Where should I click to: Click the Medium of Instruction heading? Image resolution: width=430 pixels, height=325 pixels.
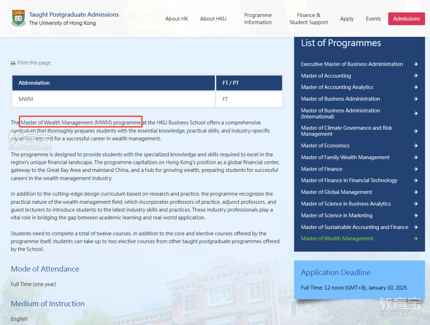point(48,303)
